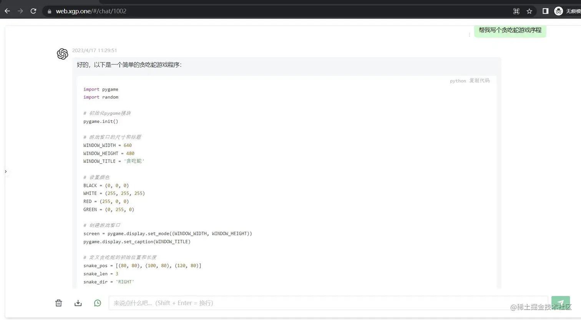The height and width of the screenshot is (320, 581).
Task: Click the message input field
Action: point(327,303)
